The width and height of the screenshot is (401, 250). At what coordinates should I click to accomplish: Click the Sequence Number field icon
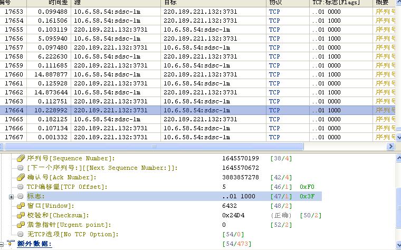[21, 158]
